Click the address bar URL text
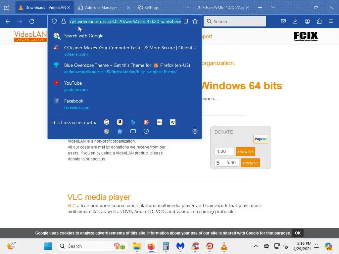 coord(125,21)
